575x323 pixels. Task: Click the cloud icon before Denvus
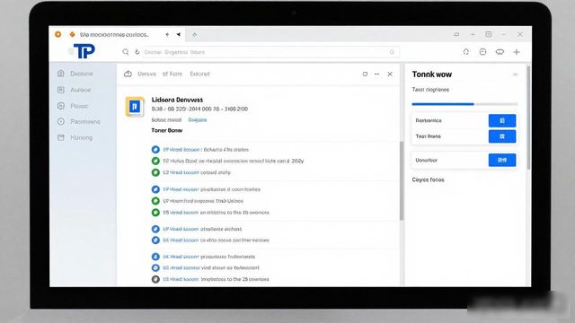tap(128, 74)
